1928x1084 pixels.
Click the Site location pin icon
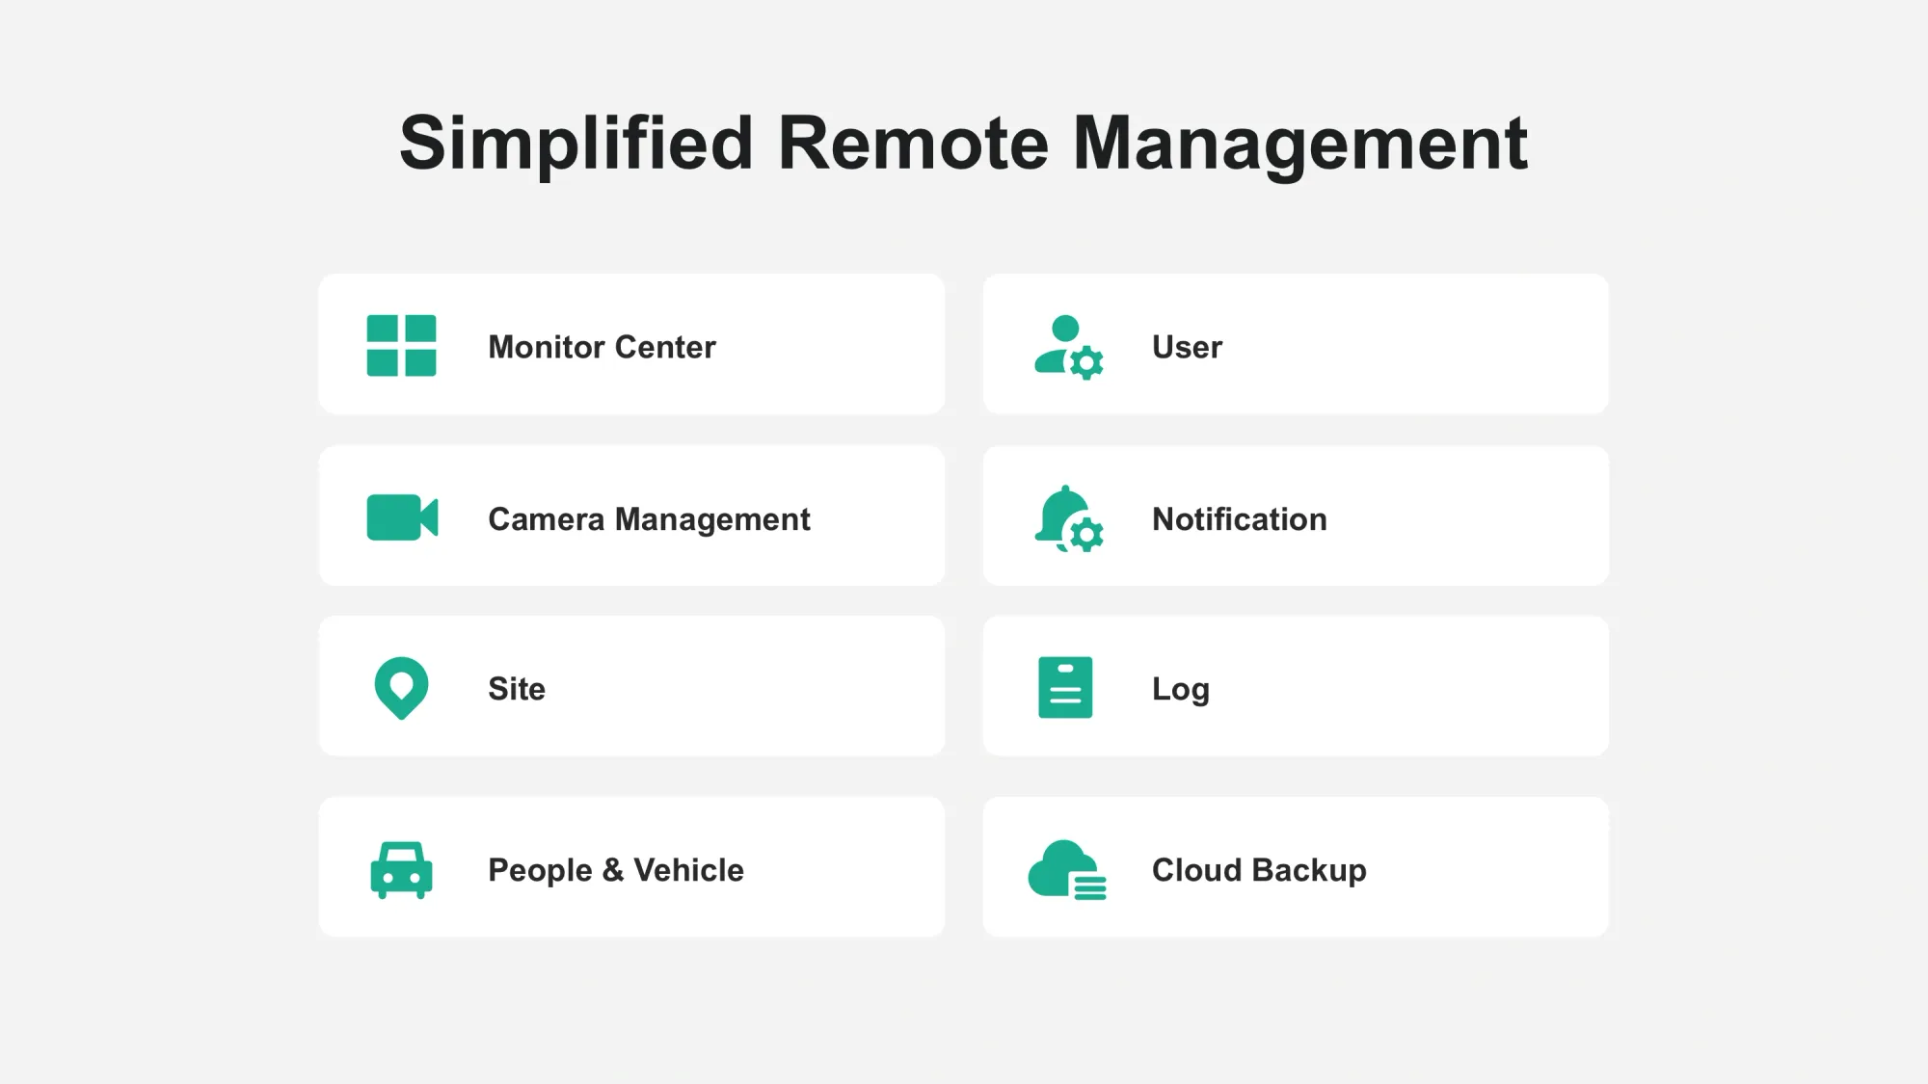pyautogui.click(x=401, y=688)
